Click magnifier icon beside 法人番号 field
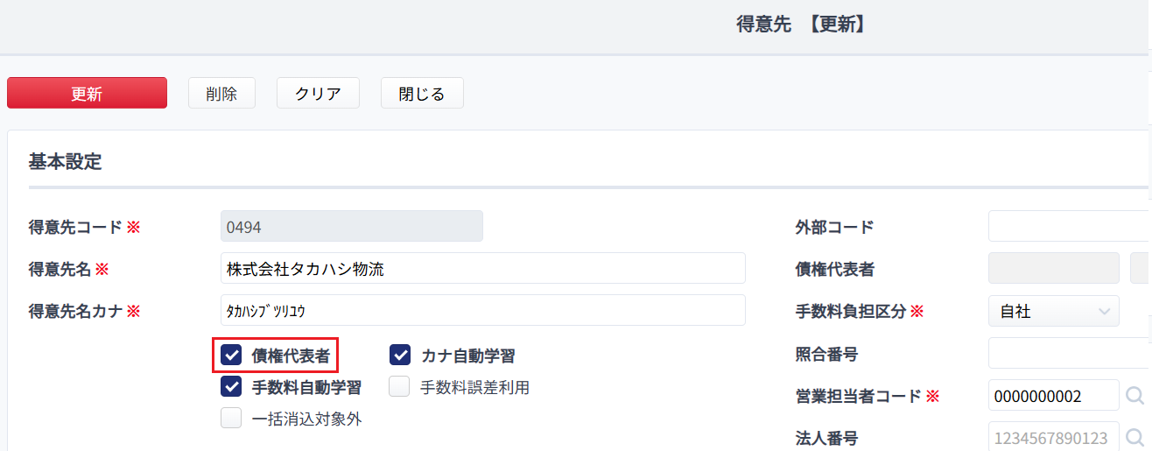Screen dimensions: 1152x451 click(x=1134, y=438)
